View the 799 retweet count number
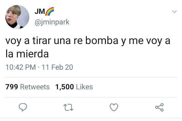This screenshot has height=121, width=182. click(x=12, y=87)
